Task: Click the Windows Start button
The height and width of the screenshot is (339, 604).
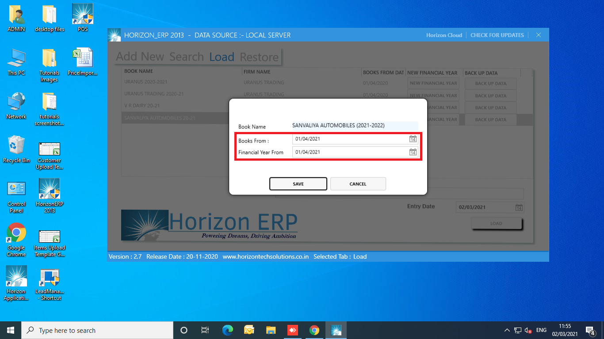Action: [11, 330]
